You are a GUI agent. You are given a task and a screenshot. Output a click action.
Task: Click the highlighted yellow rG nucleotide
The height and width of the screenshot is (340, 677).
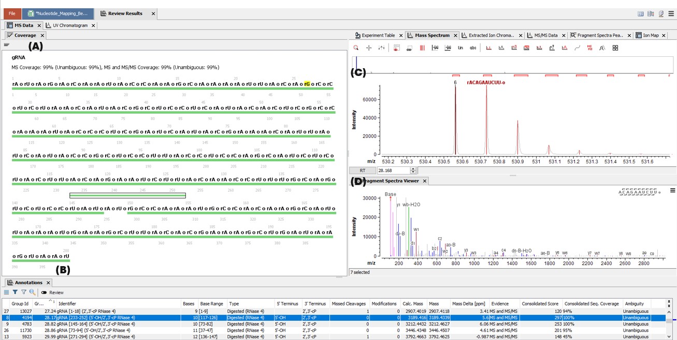point(307,84)
